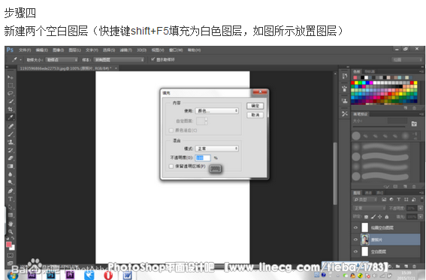Click the pink foreground color swatch
Screen dimensions: 426x280
click(9, 245)
